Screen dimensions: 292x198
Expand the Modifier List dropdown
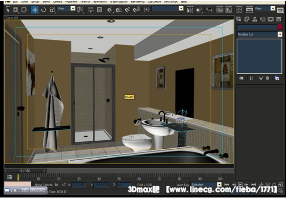[x=280, y=34]
